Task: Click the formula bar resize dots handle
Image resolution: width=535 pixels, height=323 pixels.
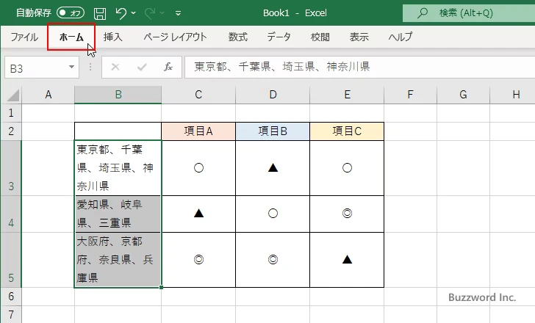Action: (x=90, y=67)
